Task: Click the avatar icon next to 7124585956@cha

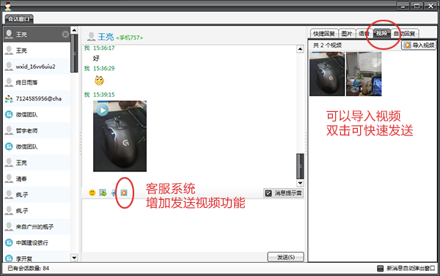Action: pos(9,99)
